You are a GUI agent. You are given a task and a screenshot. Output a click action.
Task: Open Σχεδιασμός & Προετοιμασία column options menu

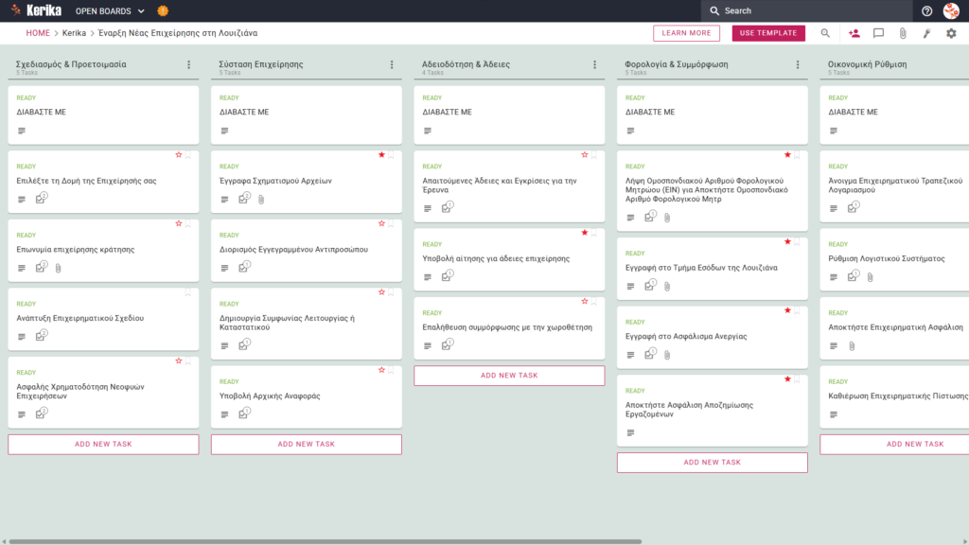pos(189,64)
